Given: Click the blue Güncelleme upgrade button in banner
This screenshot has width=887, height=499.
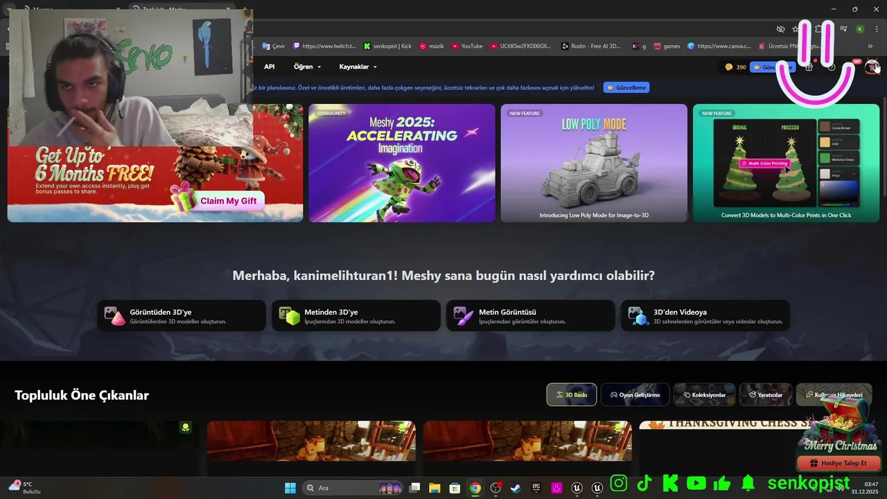Looking at the screenshot, I should click(x=626, y=87).
